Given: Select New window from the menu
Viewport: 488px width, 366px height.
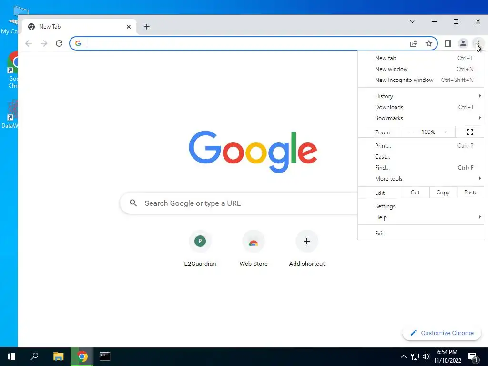Looking at the screenshot, I should click(421, 69).
